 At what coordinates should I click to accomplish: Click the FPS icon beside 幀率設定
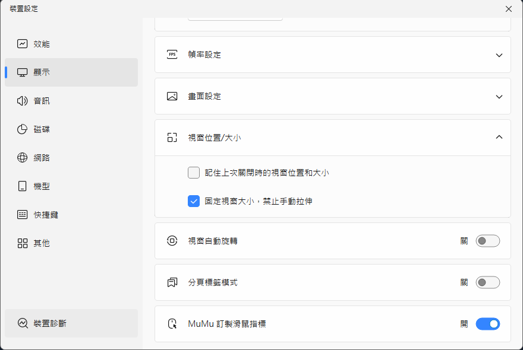pyautogui.click(x=172, y=55)
